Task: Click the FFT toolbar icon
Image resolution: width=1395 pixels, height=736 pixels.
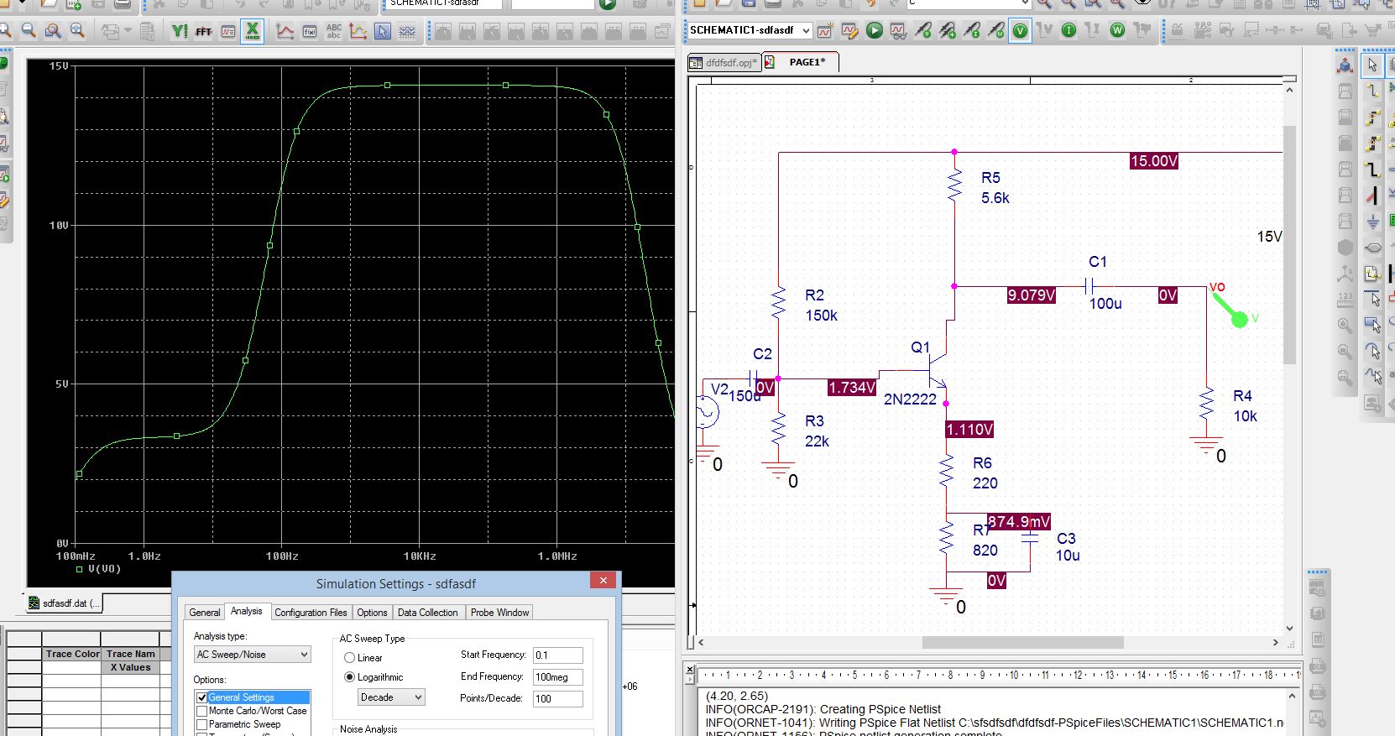Action: coord(203,32)
